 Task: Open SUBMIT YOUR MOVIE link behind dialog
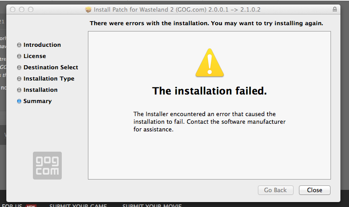point(152,205)
